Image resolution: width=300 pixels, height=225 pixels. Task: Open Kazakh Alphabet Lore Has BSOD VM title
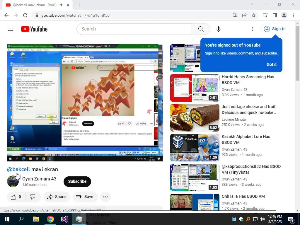(x=246, y=139)
